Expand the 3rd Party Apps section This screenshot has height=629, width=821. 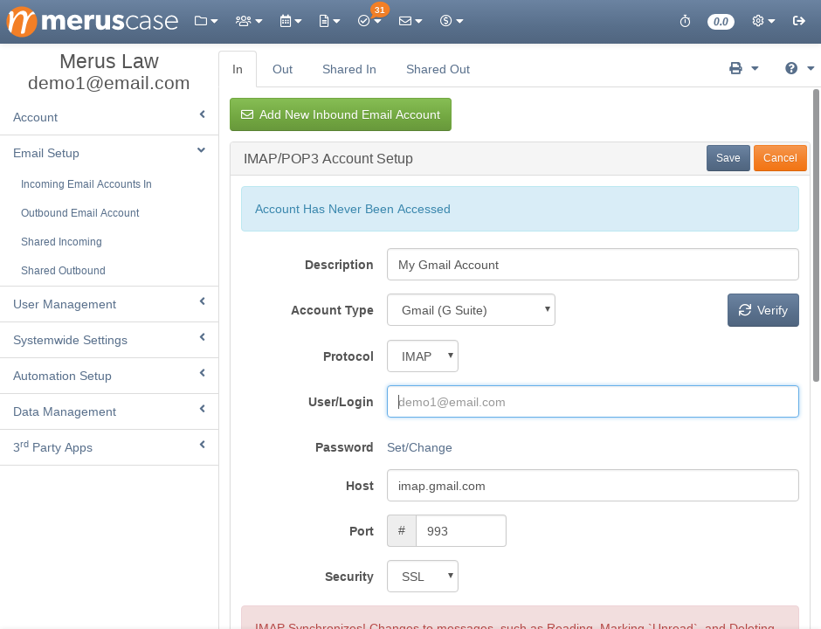109,447
